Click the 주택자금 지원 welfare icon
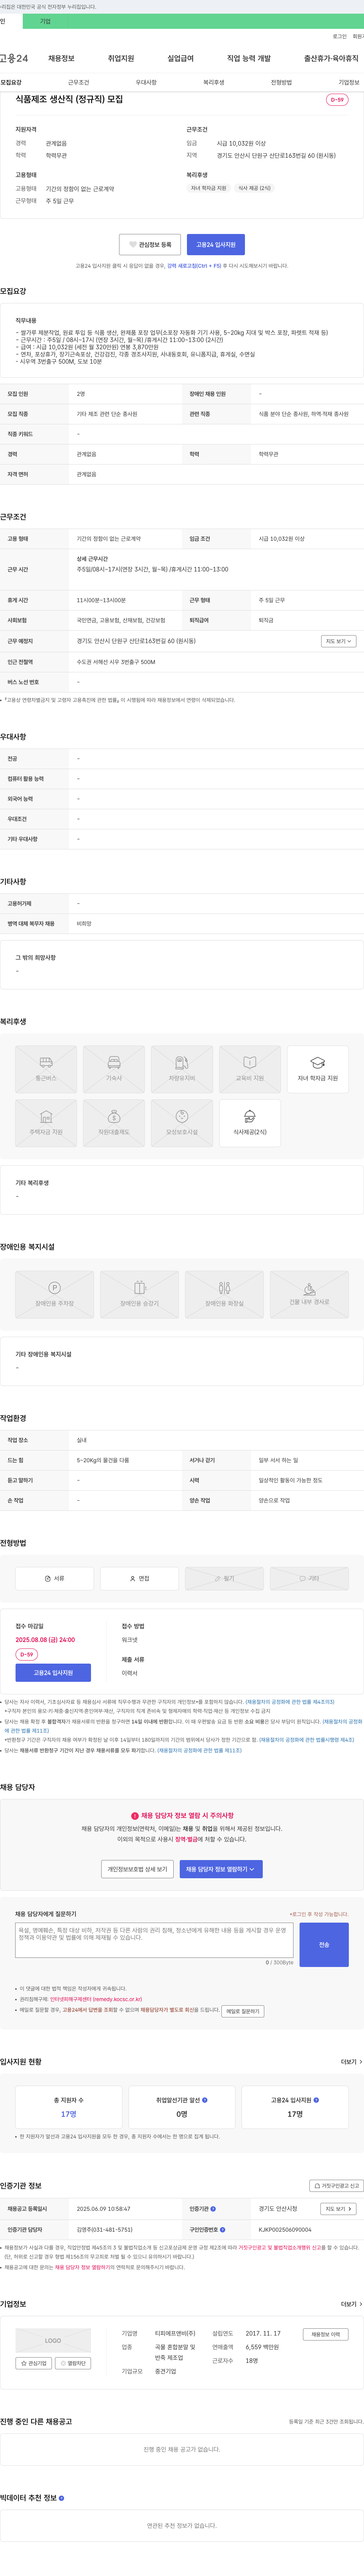 (46, 1123)
